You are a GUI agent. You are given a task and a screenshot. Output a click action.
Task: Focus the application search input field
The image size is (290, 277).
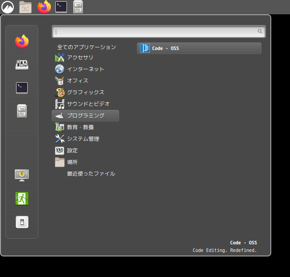tap(159, 31)
